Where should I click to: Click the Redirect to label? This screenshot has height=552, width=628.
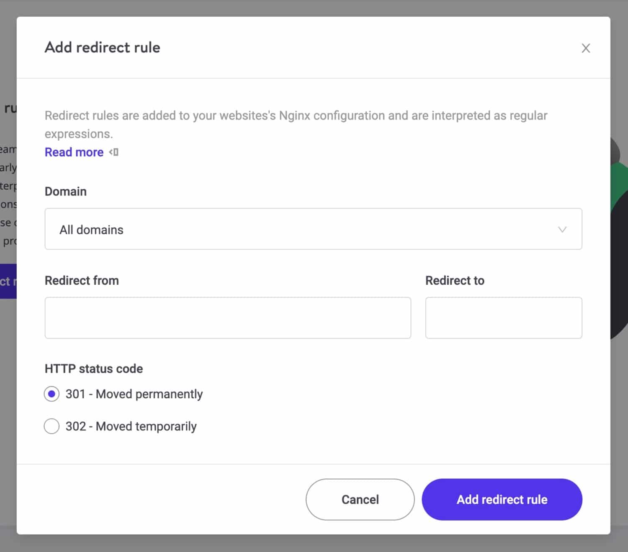click(x=455, y=280)
